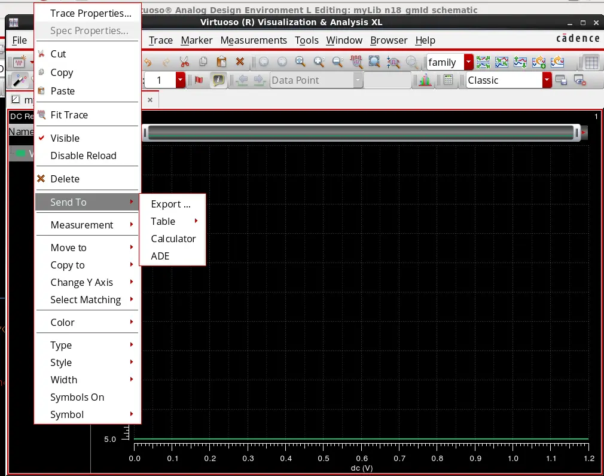Click the save workspace icon beside Classic
This screenshot has width=604, height=476.
pos(562,80)
